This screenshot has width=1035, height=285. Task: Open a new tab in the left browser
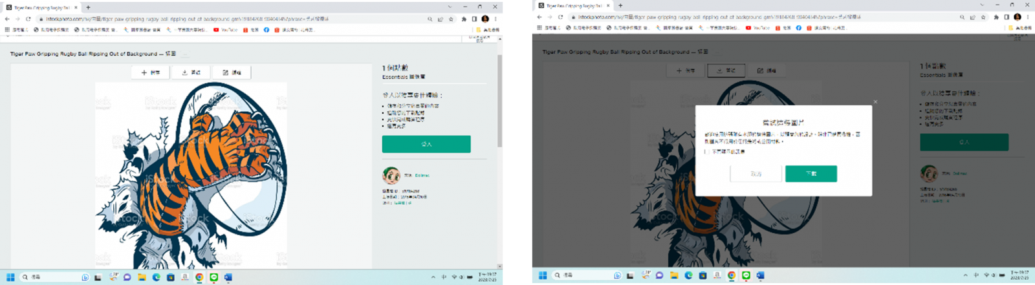tap(88, 7)
